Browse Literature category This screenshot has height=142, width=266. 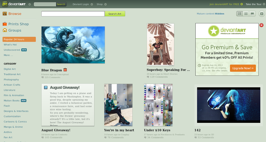click(x=10, y=90)
